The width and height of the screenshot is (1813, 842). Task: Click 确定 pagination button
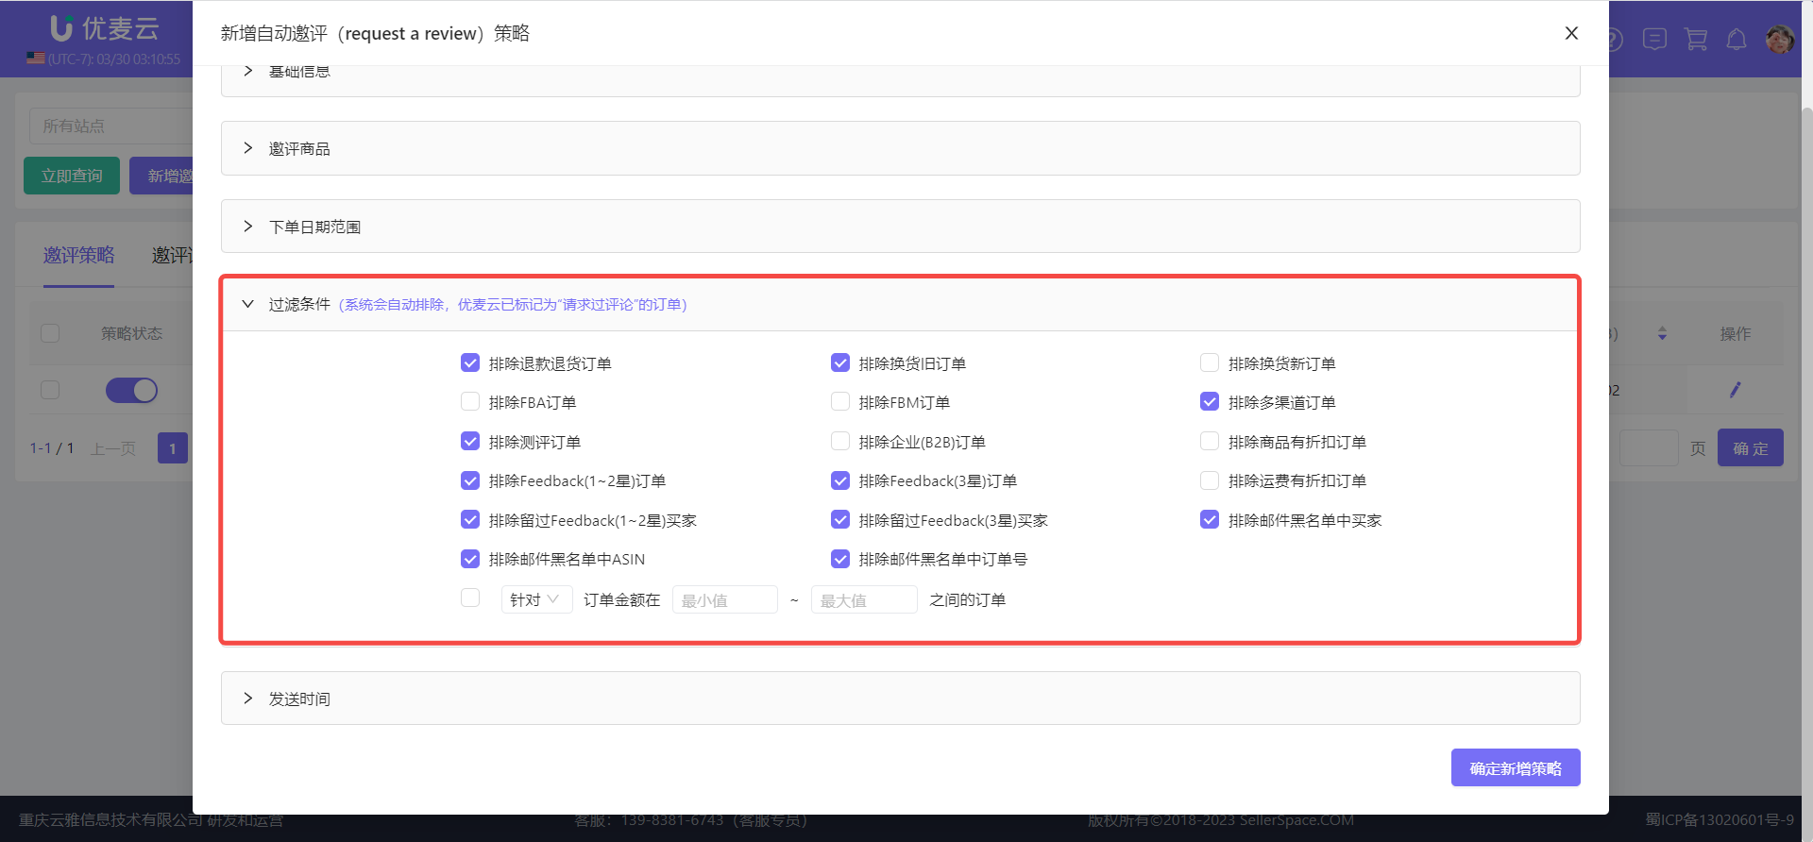pos(1751,448)
